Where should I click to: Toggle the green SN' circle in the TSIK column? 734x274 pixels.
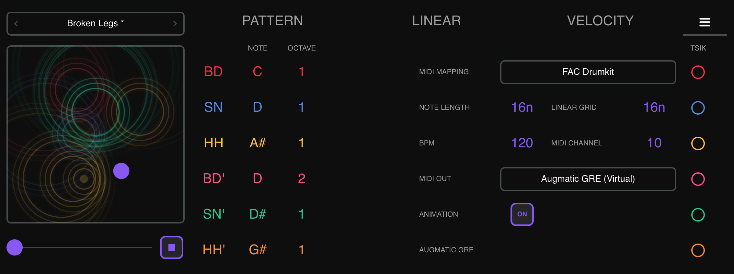tap(698, 214)
